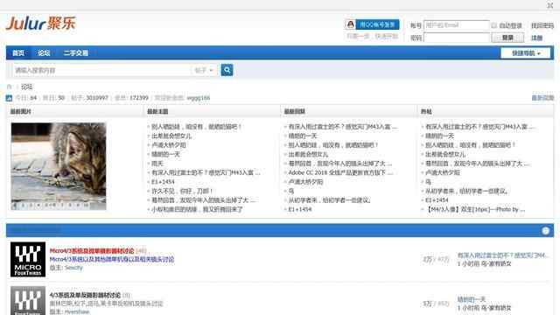Open the 帖子 search type dropdown
The image size is (560, 315).
(204, 70)
